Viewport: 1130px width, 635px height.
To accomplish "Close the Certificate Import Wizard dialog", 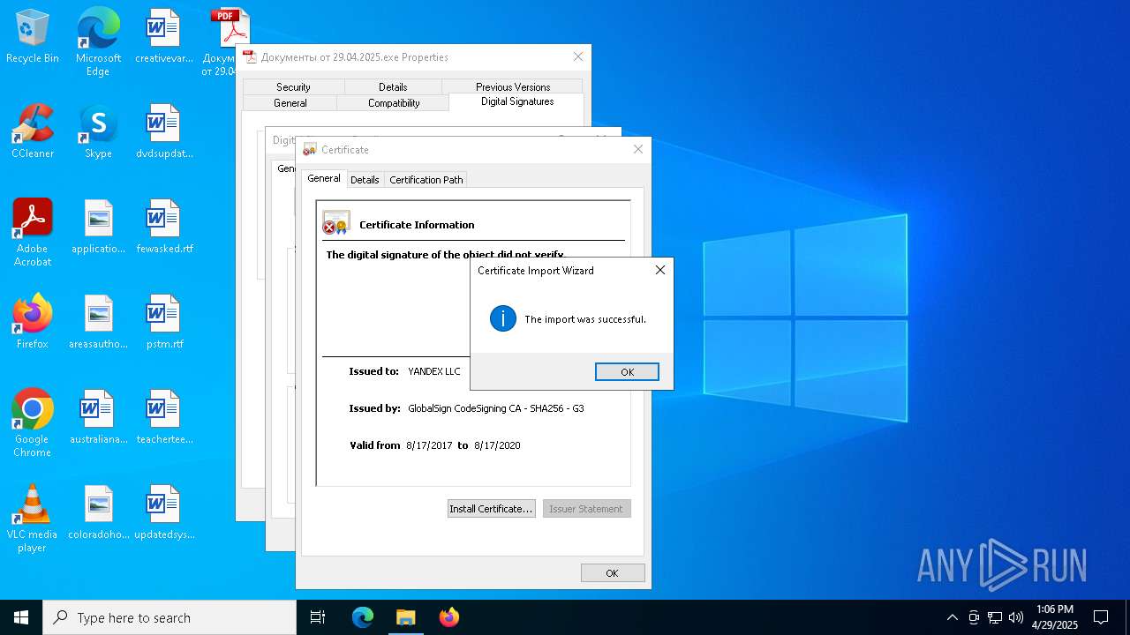I will tap(659, 270).
